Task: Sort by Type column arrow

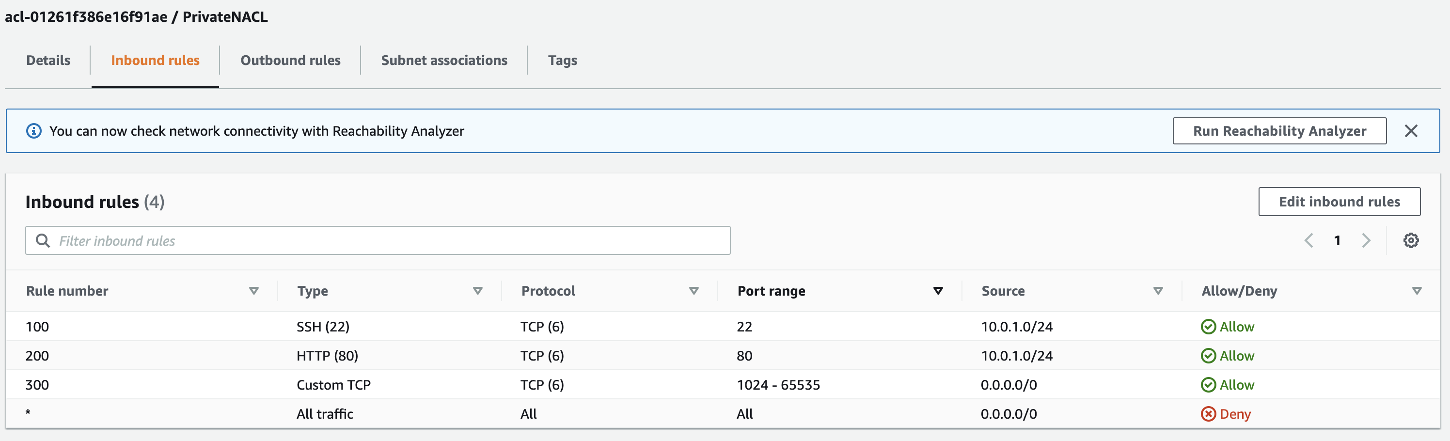Action: tap(478, 291)
